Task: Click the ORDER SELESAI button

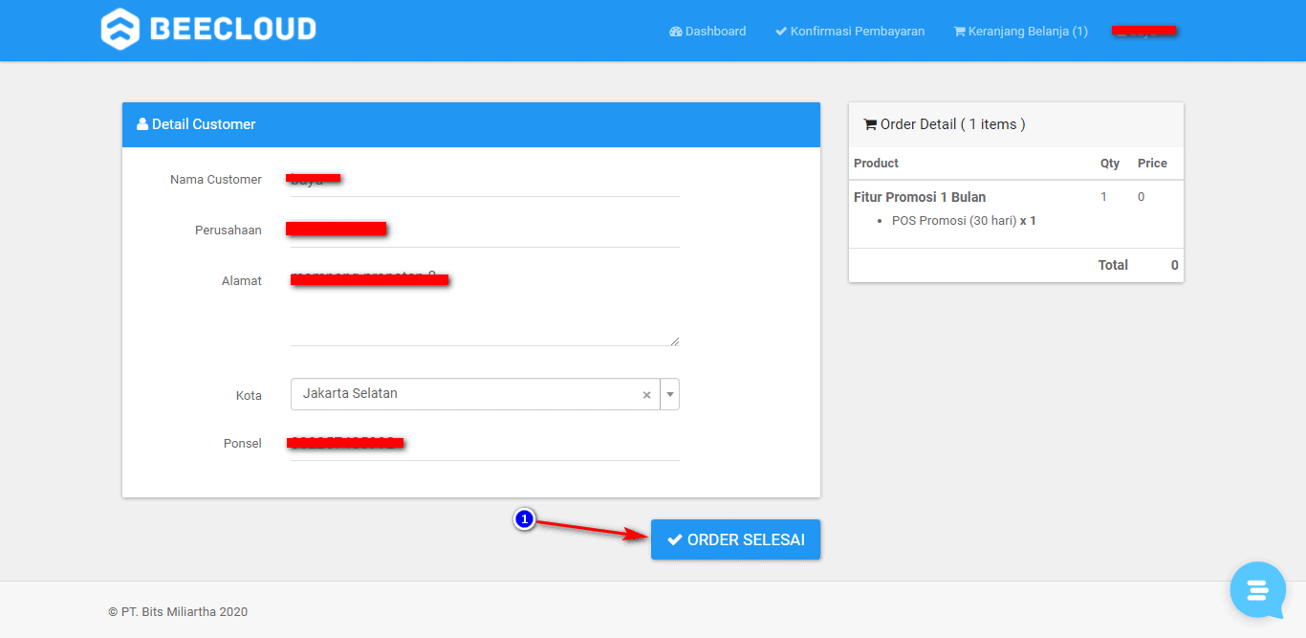Action: 735,539
